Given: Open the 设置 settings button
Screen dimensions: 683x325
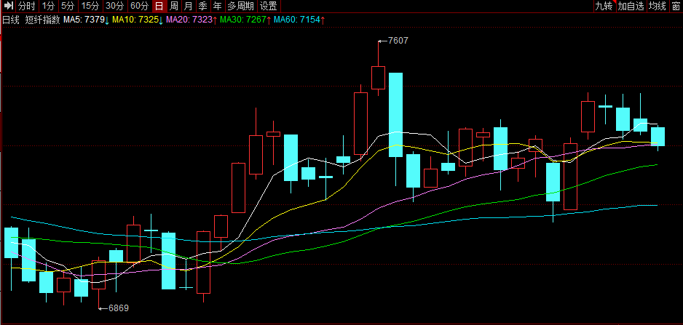Looking at the screenshot, I should pos(268,6).
